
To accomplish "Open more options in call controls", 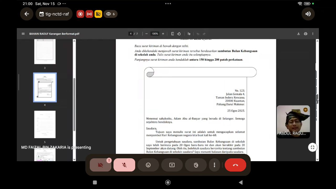I will pyautogui.click(x=214, y=165).
